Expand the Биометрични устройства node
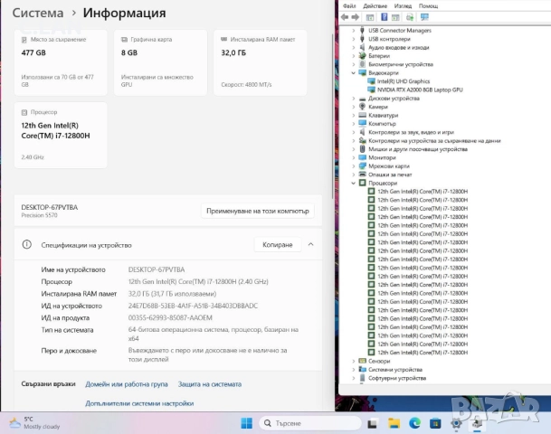551x434 pixels. (x=354, y=64)
